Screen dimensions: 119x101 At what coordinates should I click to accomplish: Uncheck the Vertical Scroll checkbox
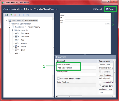click(100, 86)
